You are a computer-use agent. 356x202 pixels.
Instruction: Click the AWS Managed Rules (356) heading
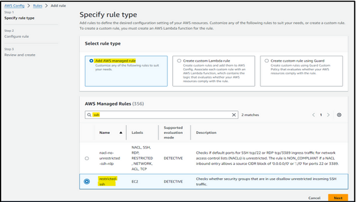[x=114, y=104]
